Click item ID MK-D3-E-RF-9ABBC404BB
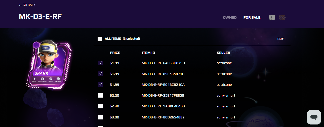This screenshot has width=324, height=127. [x=163, y=106]
